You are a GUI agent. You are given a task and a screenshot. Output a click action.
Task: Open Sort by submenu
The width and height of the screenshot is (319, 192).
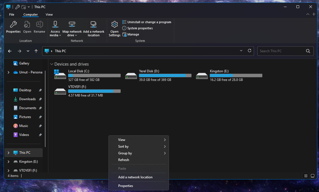pos(139,147)
